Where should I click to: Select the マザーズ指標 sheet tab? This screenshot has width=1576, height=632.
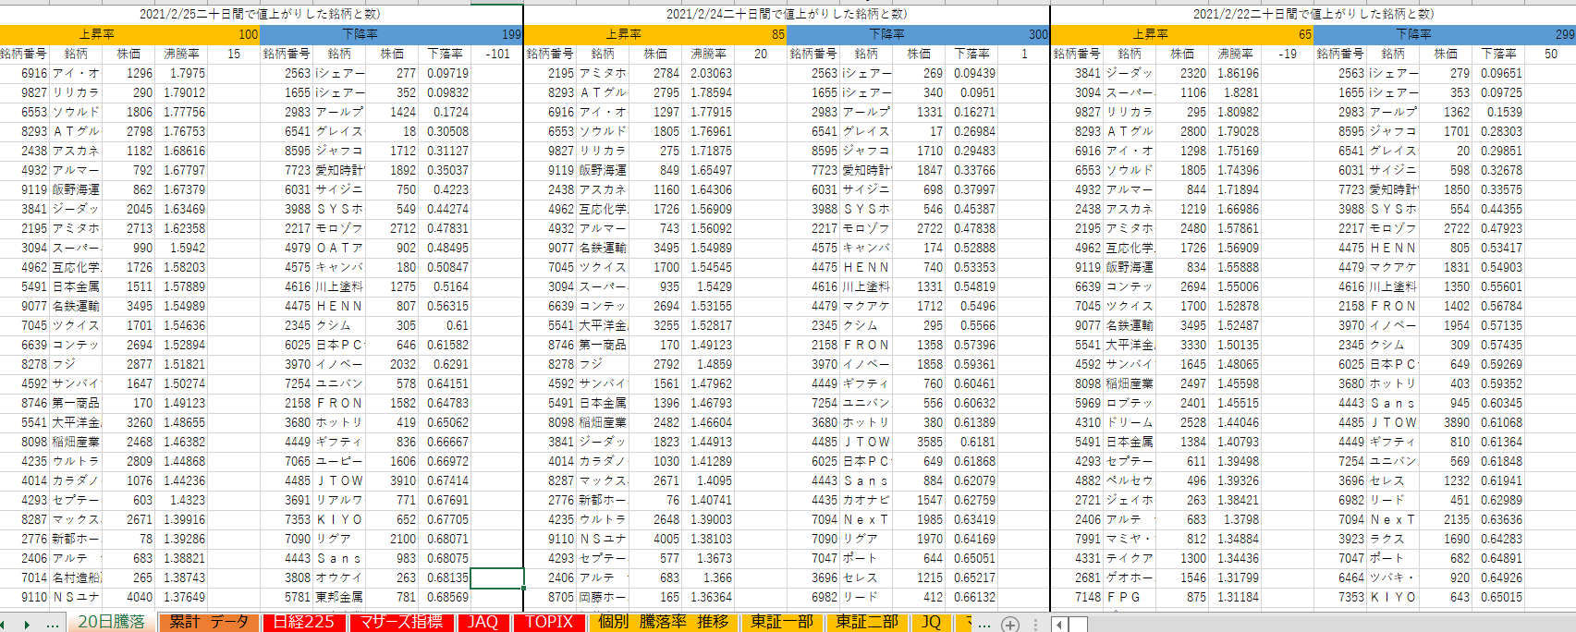401,622
